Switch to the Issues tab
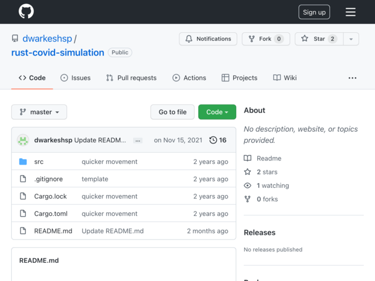375x281 pixels. 76,78
